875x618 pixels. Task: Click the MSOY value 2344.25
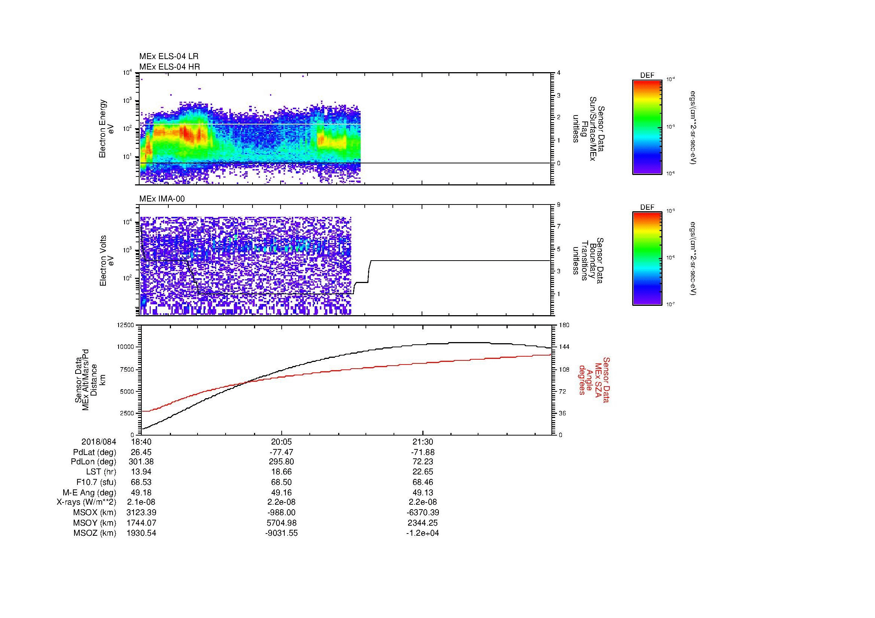coord(423,523)
